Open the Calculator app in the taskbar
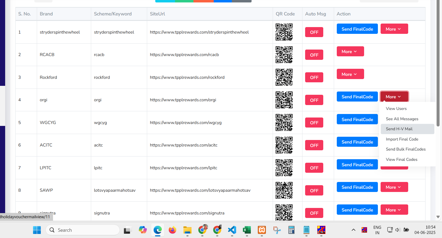This screenshot has height=238, width=442. coord(291,230)
